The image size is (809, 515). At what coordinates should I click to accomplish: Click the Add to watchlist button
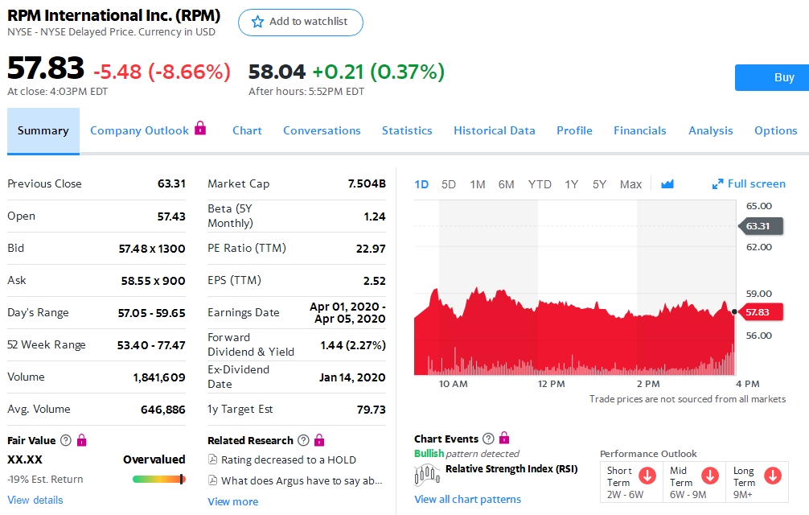point(300,23)
